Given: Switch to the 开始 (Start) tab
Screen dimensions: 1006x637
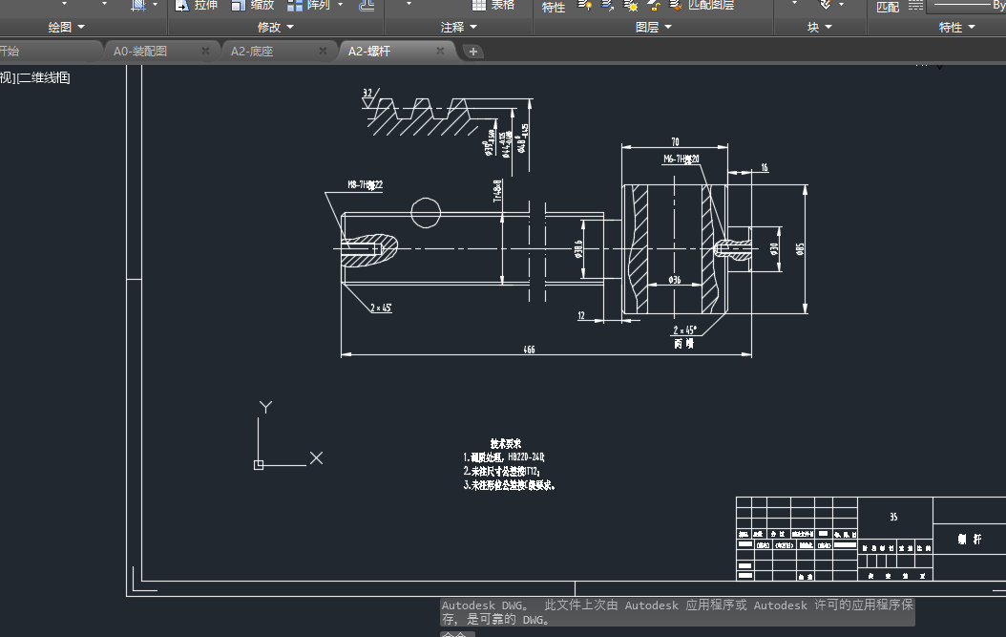Looking at the screenshot, I should (50, 52).
